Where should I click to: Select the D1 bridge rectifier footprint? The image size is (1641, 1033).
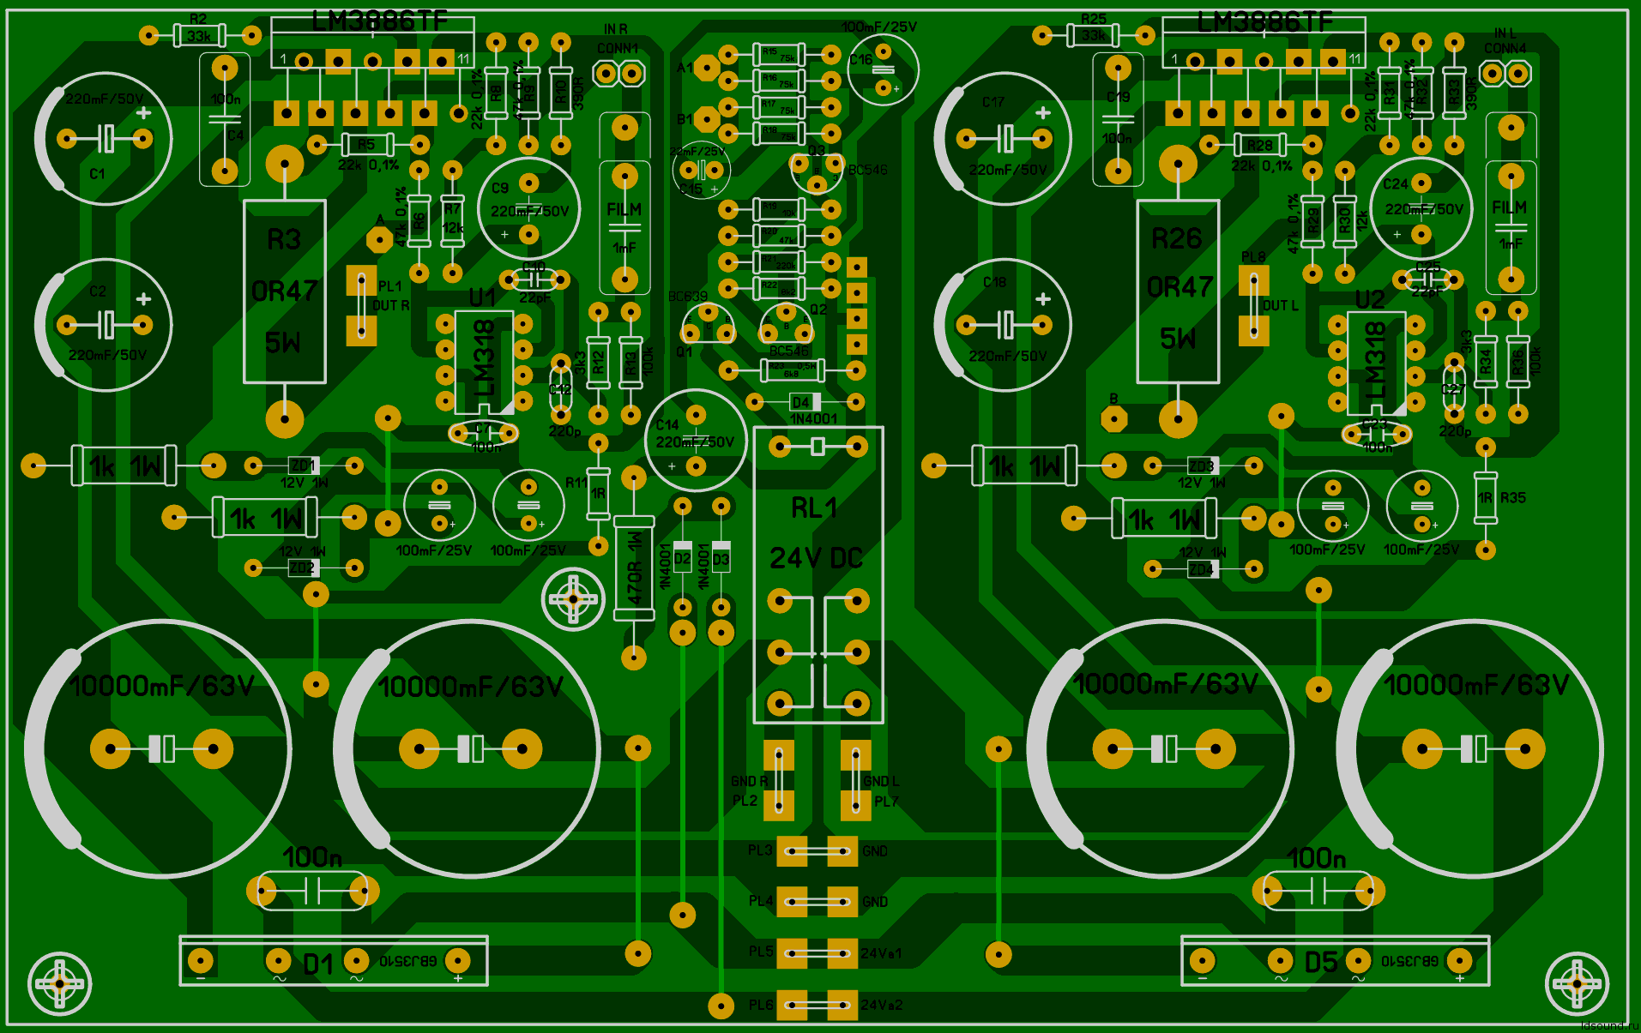click(333, 961)
